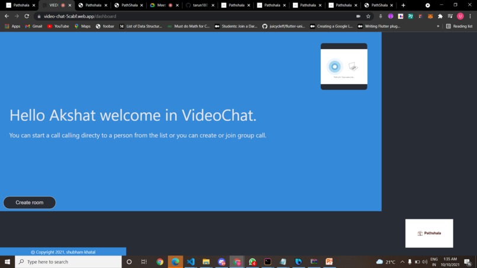Open Cortana circle in taskbar
The image size is (477, 268).
click(x=129, y=261)
